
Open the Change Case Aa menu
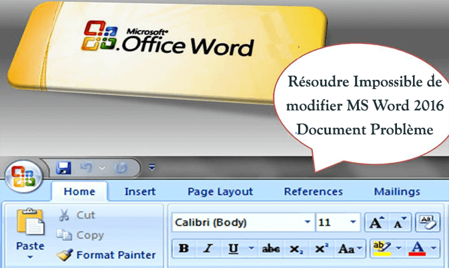coord(350,249)
